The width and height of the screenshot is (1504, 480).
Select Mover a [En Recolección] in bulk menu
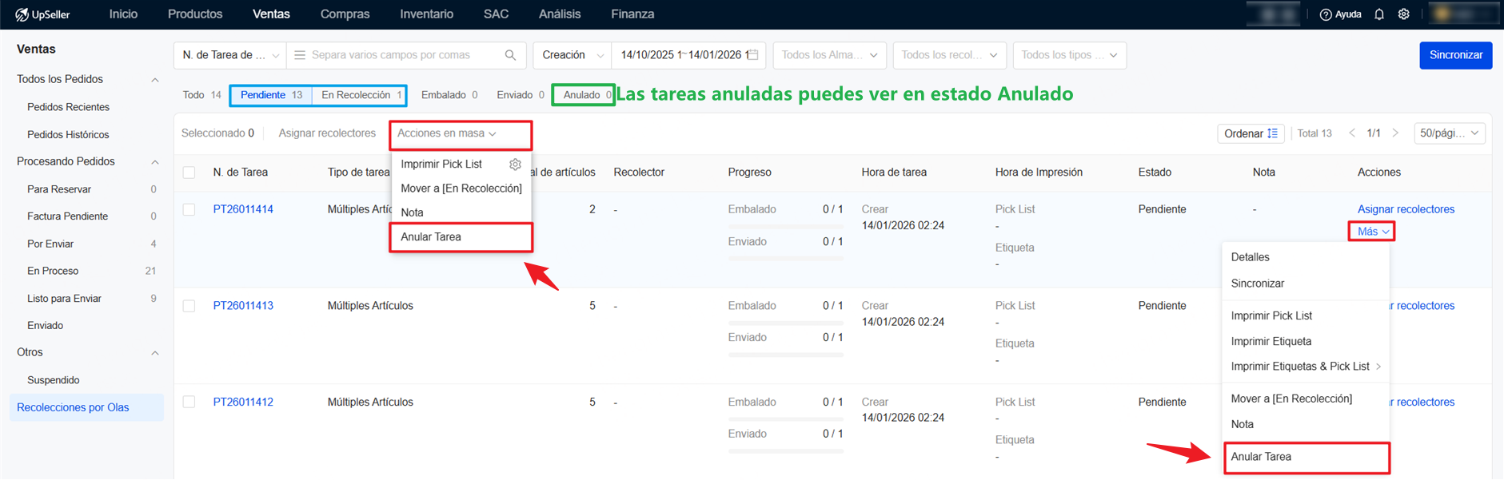coord(461,188)
